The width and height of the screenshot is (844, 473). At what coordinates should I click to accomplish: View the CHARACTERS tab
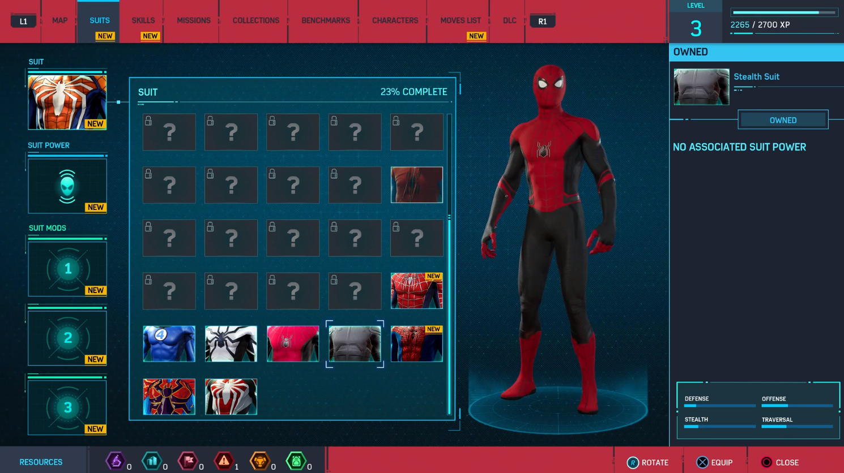pos(395,20)
